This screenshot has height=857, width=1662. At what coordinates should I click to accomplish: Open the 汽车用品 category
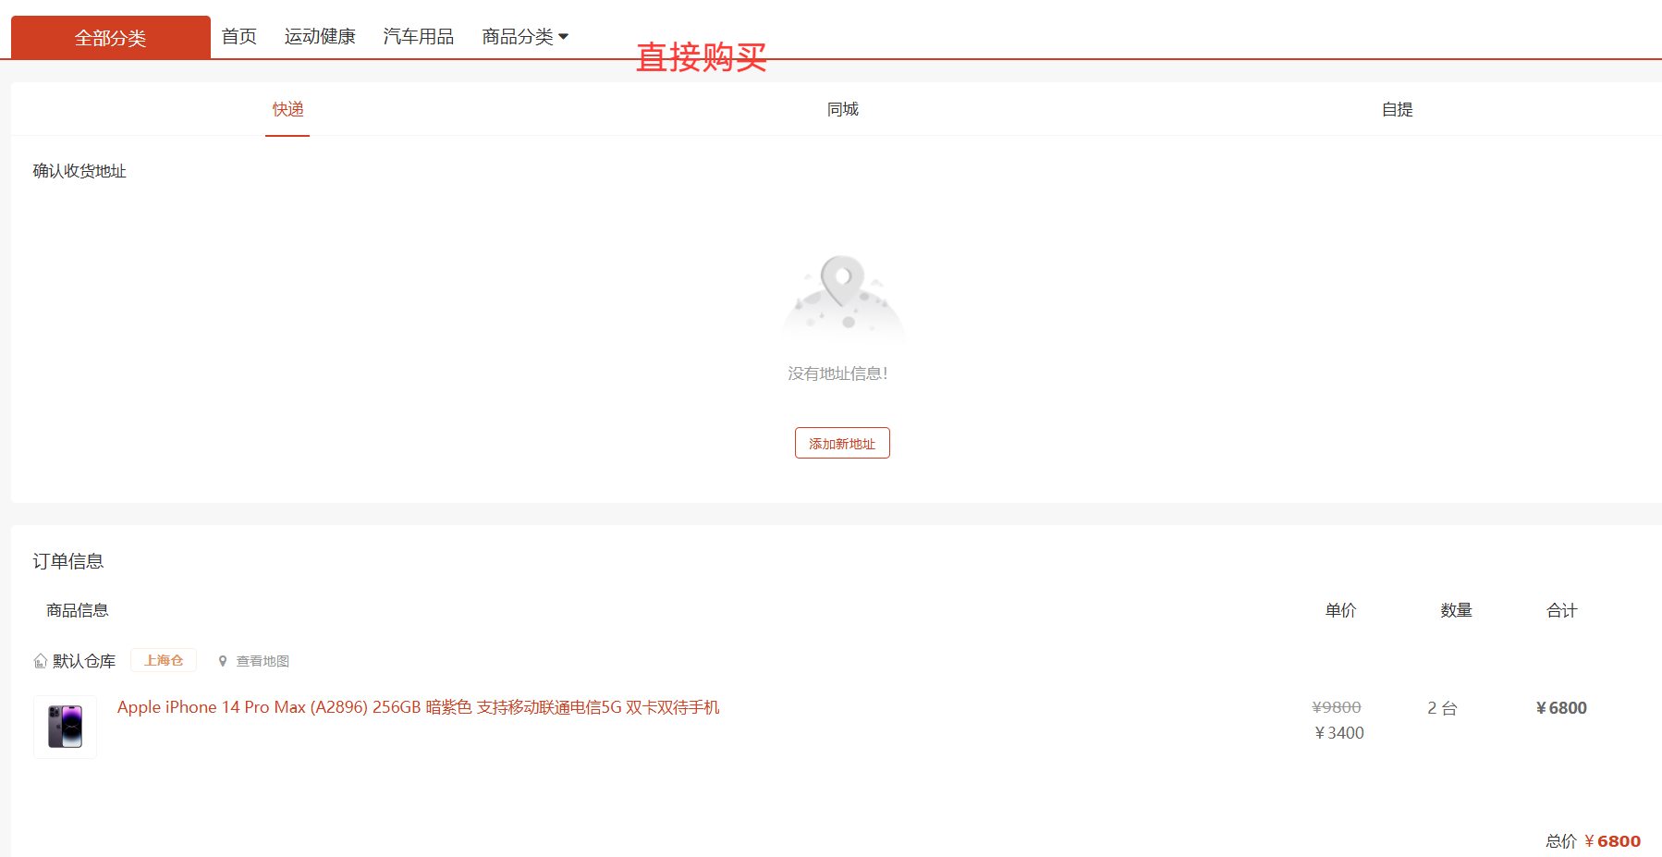click(x=419, y=36)
